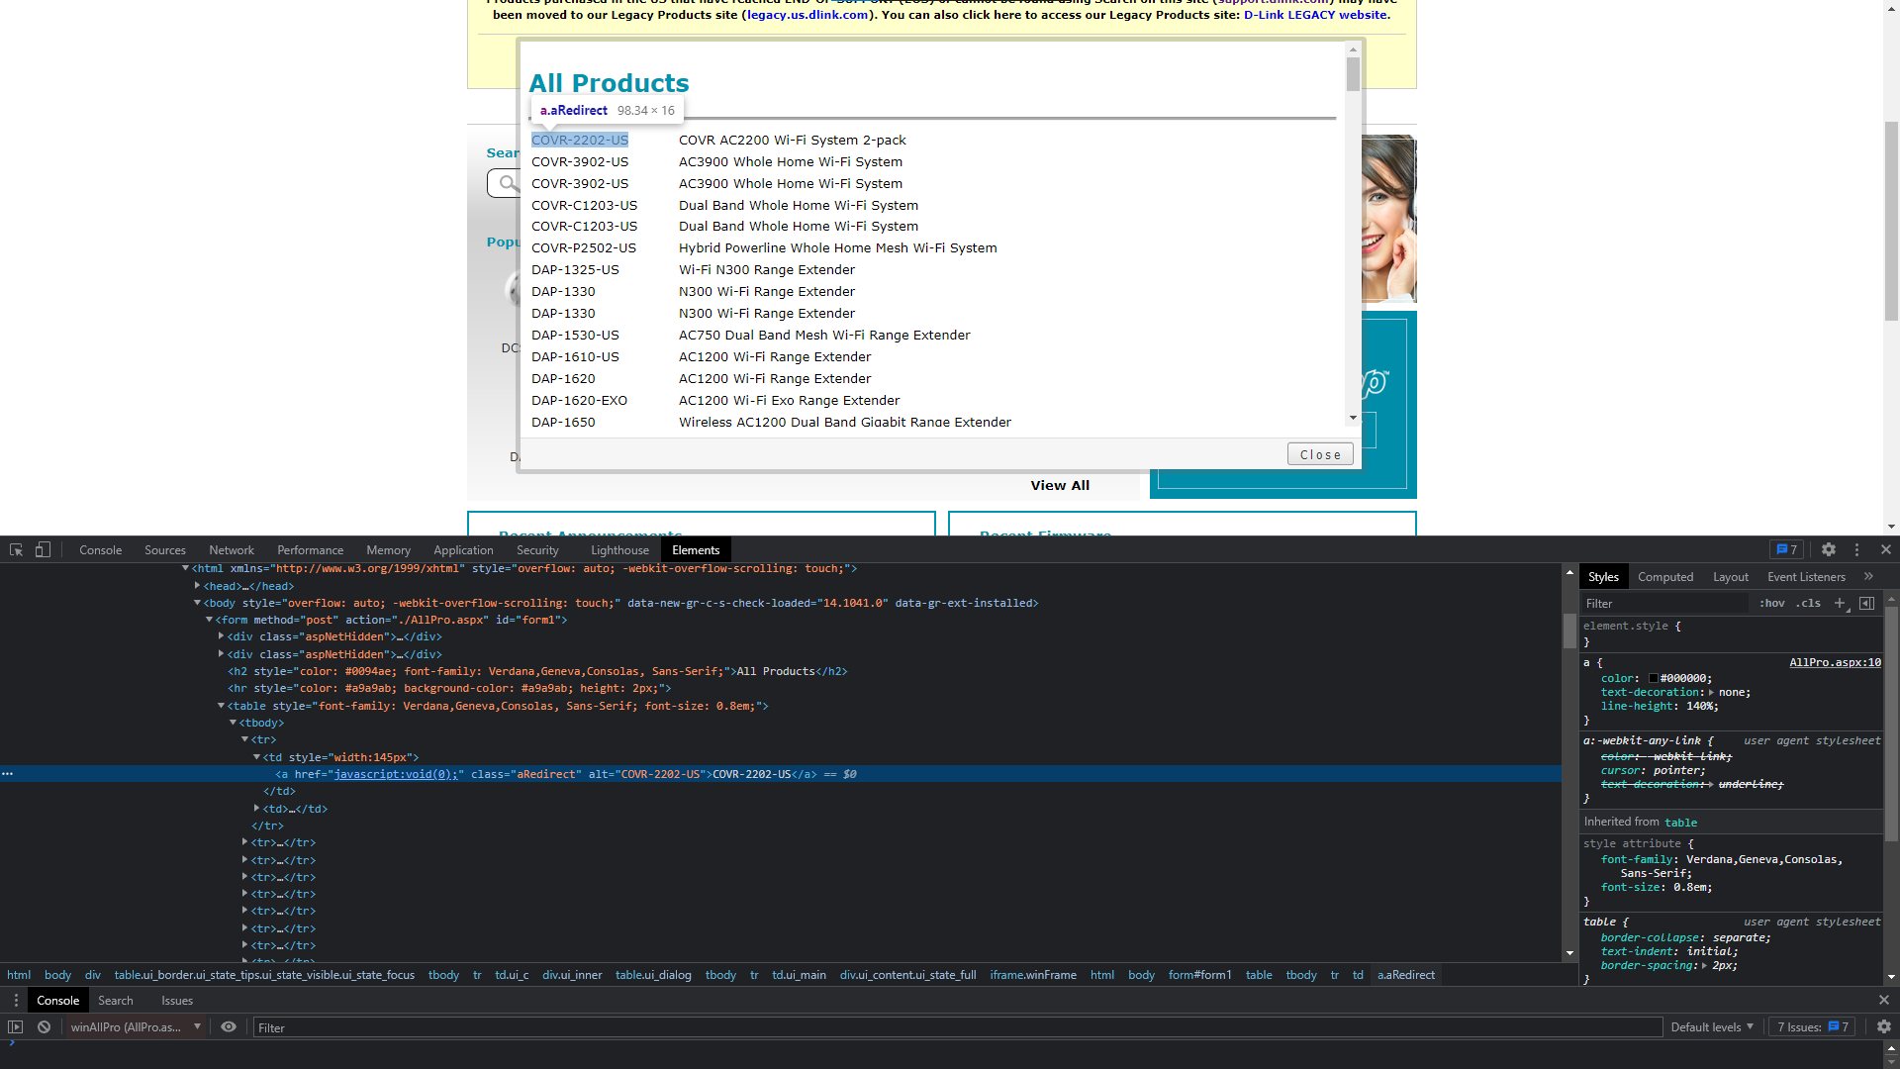Click the magnifier search icon on page
Screen dimensions: 1900x1069
(508, 183)
